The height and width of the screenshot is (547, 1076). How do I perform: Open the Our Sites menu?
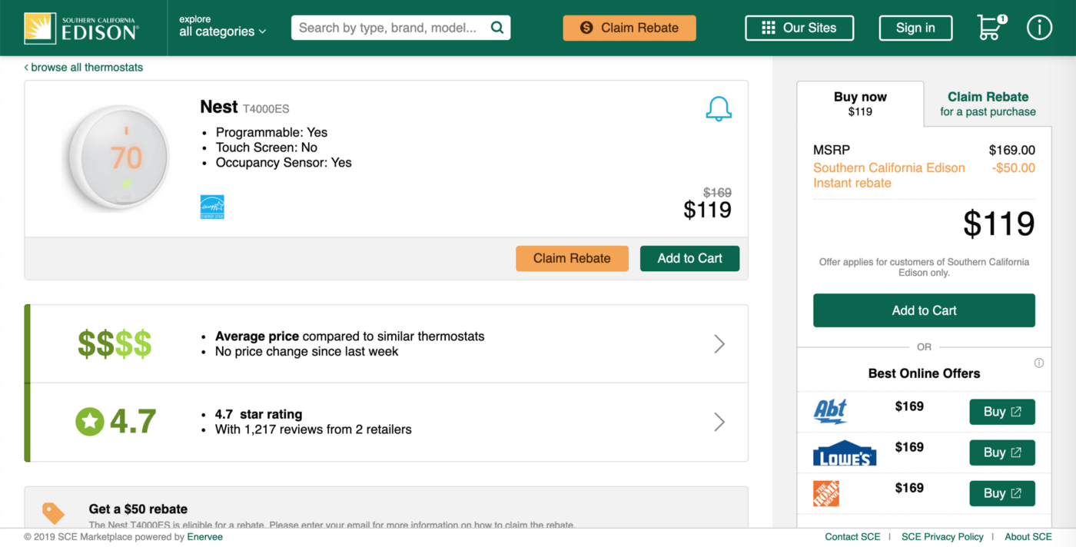pyautogui.click(x=799, y=28)
